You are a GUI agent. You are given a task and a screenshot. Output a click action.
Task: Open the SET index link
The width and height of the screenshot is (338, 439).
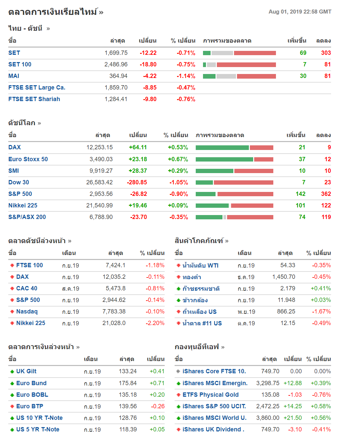14,53
